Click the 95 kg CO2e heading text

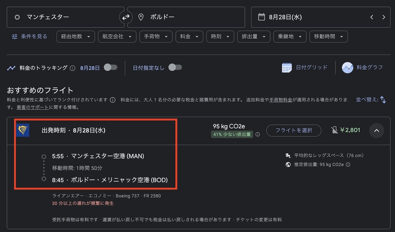[x=229, y=126]
